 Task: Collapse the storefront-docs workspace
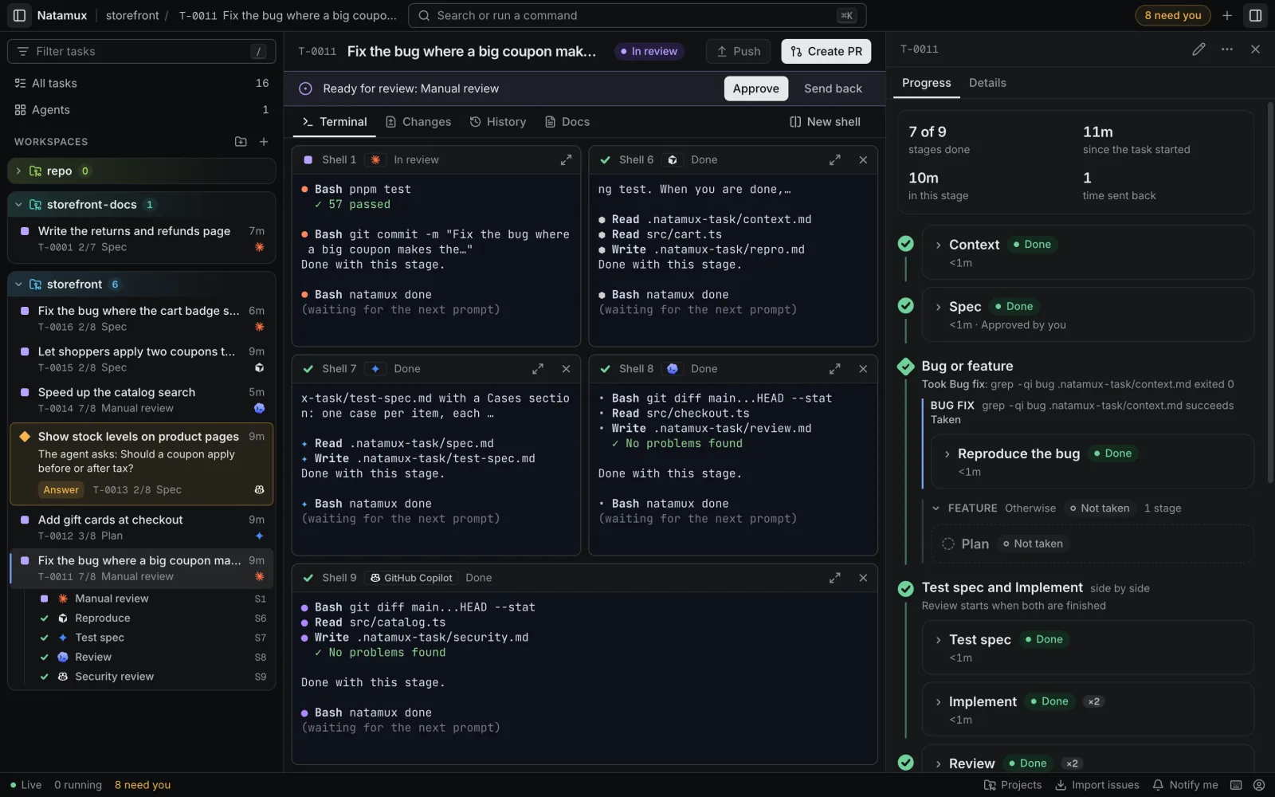click(x=18, y=205)
